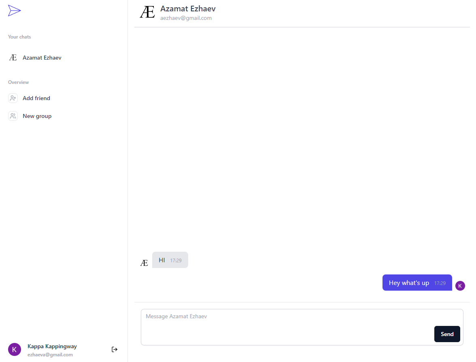This screenshot has height=362, width=476.
Task: Click the New group sidebar label
Action: tap(37, 116)
